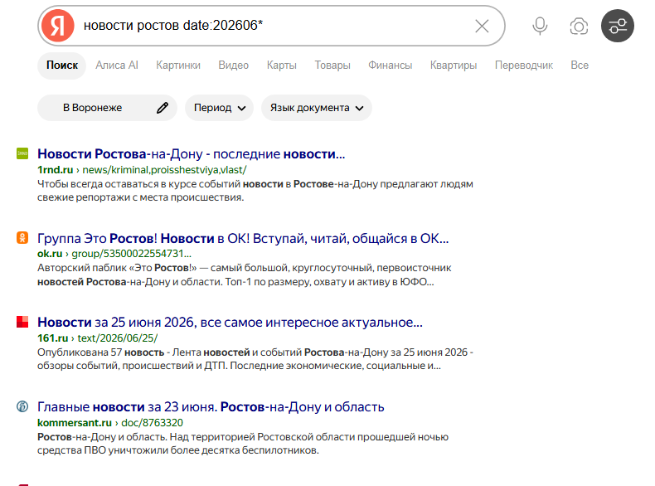The height and width of the screenshot is (486, 655).
Task: Open the Переводчик tab
Action: tap(523, 66)
